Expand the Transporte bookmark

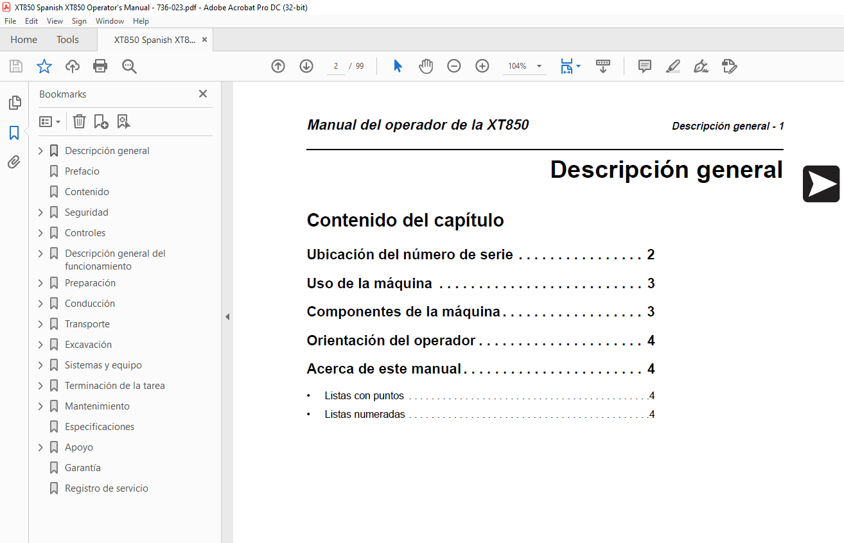pos(40,324)
